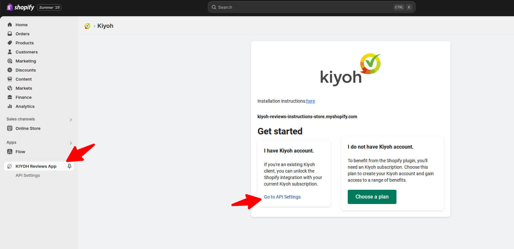This screenshot has height=249, width=514.
Task: Click the 'I have Kiyoh account.' heading
Action: 289,151
